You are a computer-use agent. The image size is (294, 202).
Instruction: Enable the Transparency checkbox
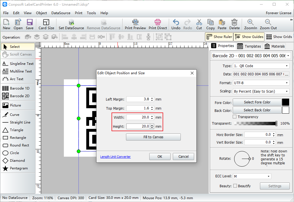pos(235,117)
